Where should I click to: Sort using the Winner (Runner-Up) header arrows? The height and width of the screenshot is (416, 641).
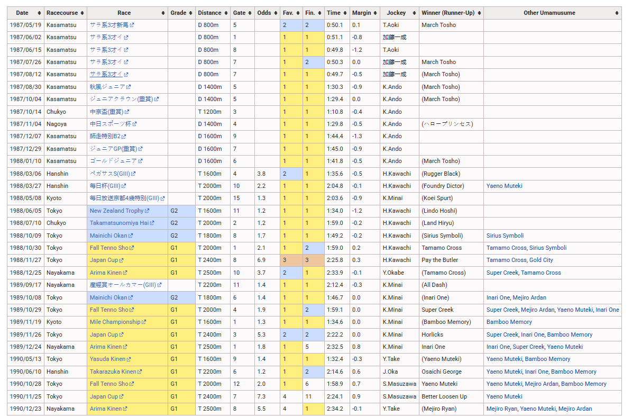pyautogui.click(x=479, y=13)
